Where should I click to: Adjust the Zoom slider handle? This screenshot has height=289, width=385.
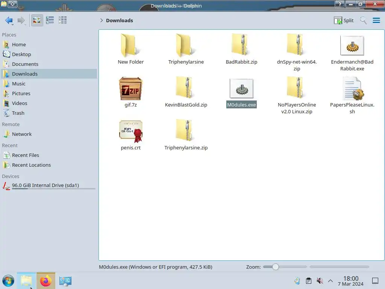[276, 267]
